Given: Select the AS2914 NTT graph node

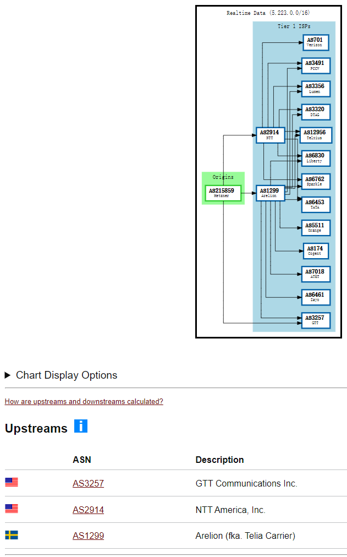Looking at the screenshot, I should click(271, 135).
